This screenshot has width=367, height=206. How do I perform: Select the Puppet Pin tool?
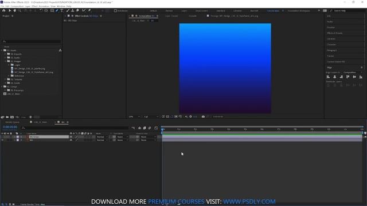pyautogui.click(x=89, y=10)
